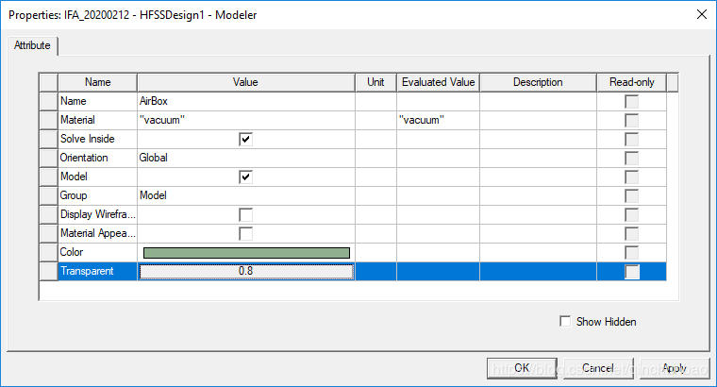Toggle Read-only checkbox in the Model row

[631, 177]
